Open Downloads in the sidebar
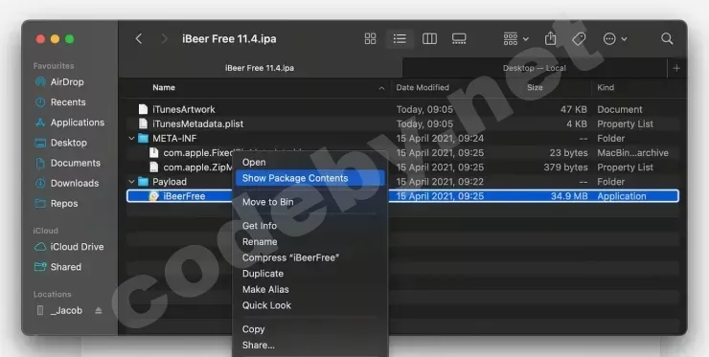Viewport: 709px width, 357px height. (66, 184)
